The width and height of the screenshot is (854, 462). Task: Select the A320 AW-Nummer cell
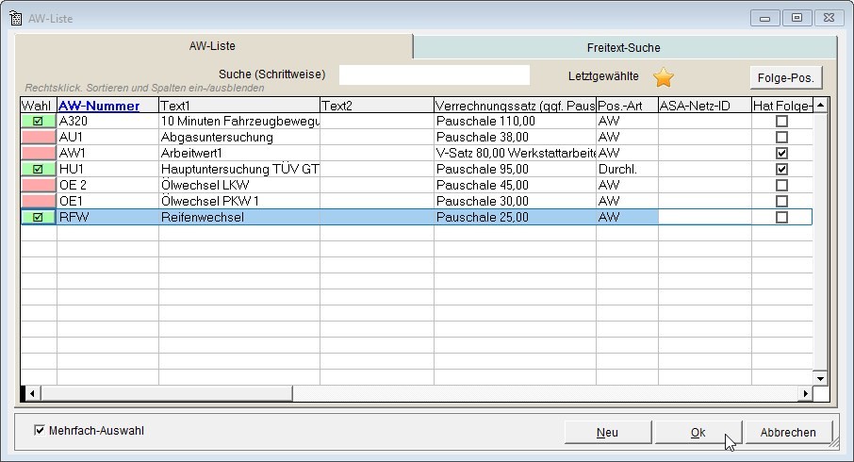point(107,121)
